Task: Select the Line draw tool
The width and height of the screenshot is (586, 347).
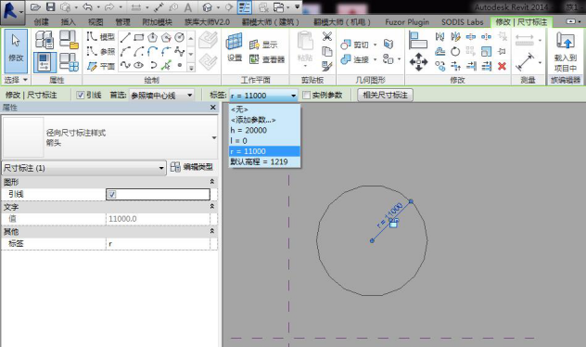Action: (125, 37)
